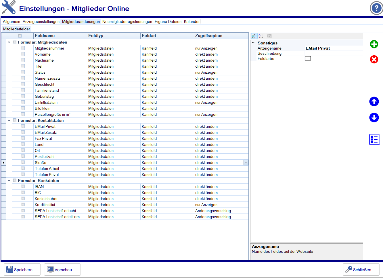
Task: Tick the checkbox for IBAN field
Action: [x=23, y=187]
